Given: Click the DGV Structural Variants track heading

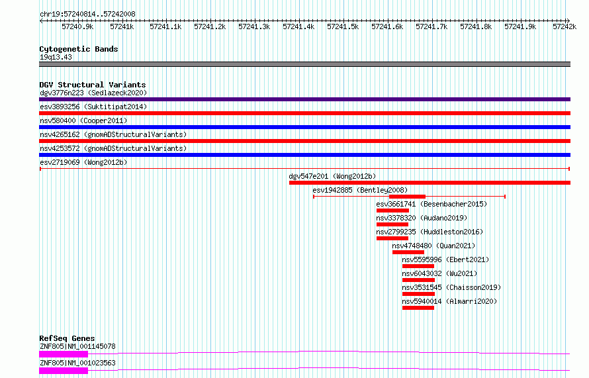Looking at the screenshot, I should click(93, 85).
